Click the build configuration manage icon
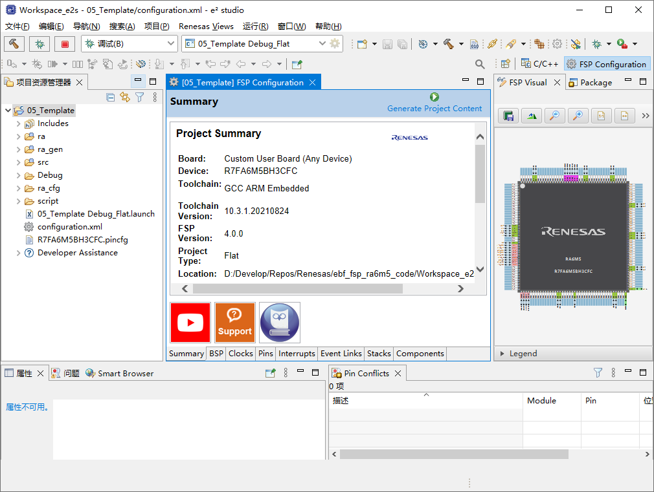Viewport: 654px width, 492px height. [x=423, y=44]
